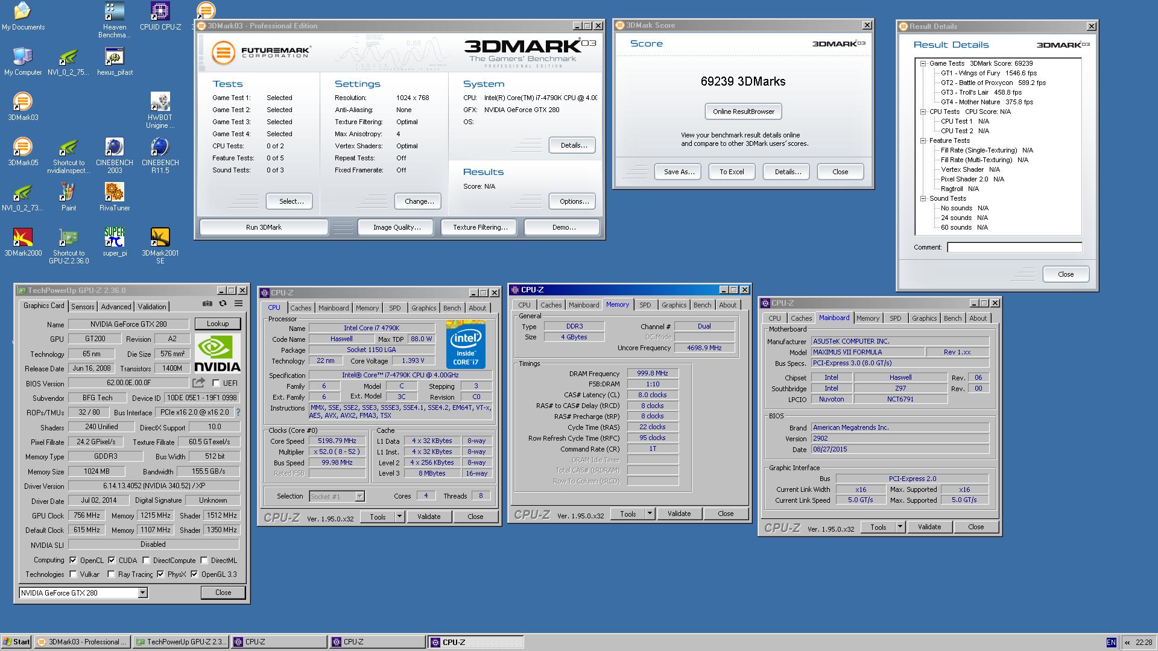Switch to Advanced tab in GPU-Z

pyautogui.click(x=116, y=307)
